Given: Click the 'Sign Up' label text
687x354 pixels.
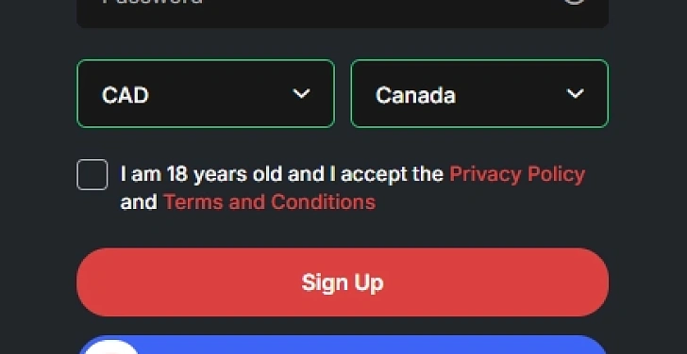Looking at the screenshot, I should (x=343, y=282).
